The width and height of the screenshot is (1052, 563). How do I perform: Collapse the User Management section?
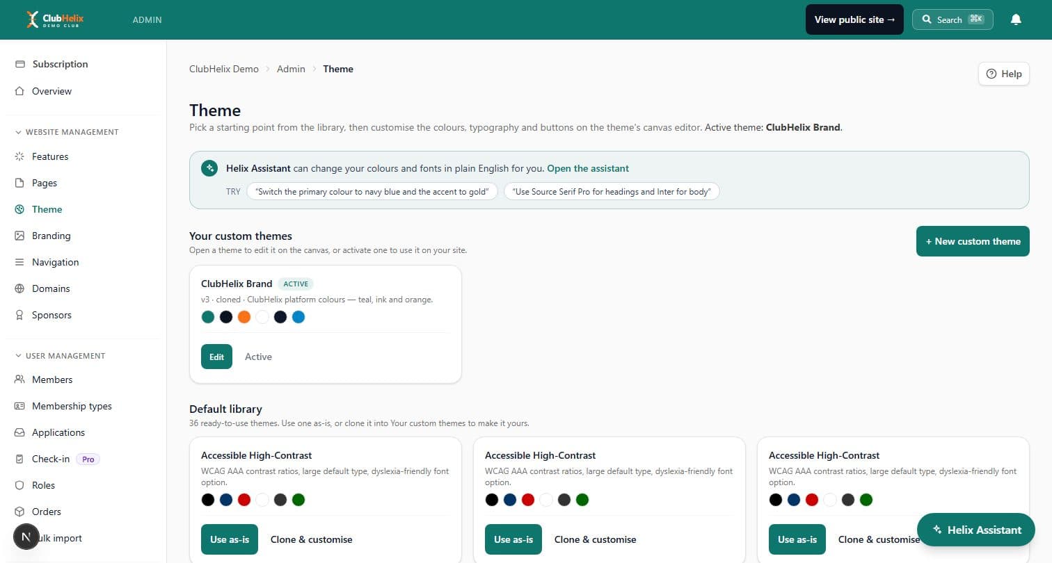(60, 356)
